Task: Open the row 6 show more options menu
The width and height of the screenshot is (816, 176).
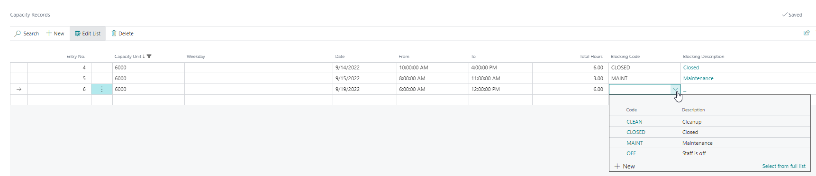Action: click(102, 89)
